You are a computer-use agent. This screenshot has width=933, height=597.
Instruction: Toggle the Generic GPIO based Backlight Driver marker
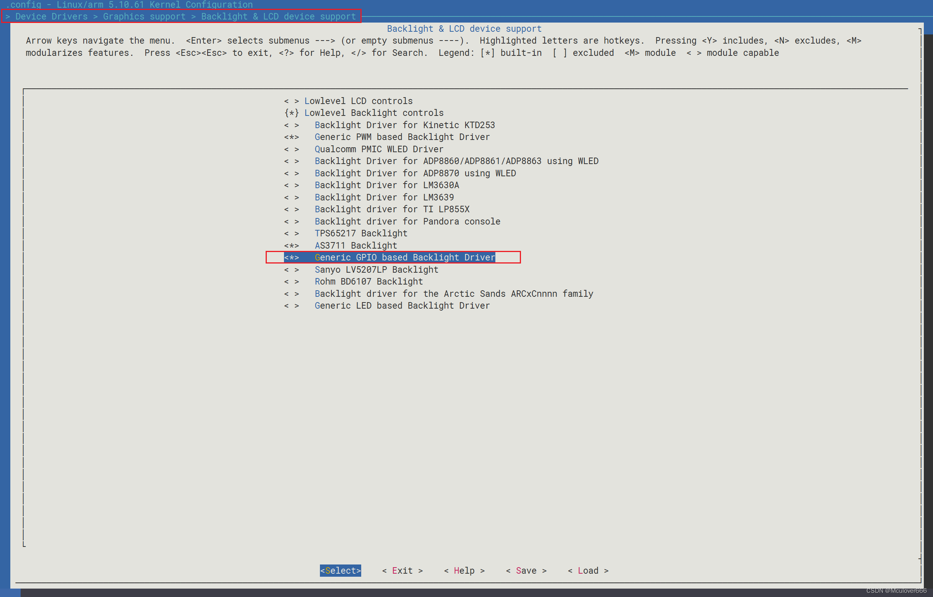coord(291,257)
